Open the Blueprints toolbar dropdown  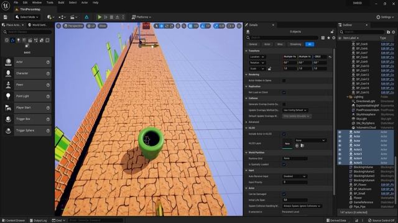tap(62, 17)
